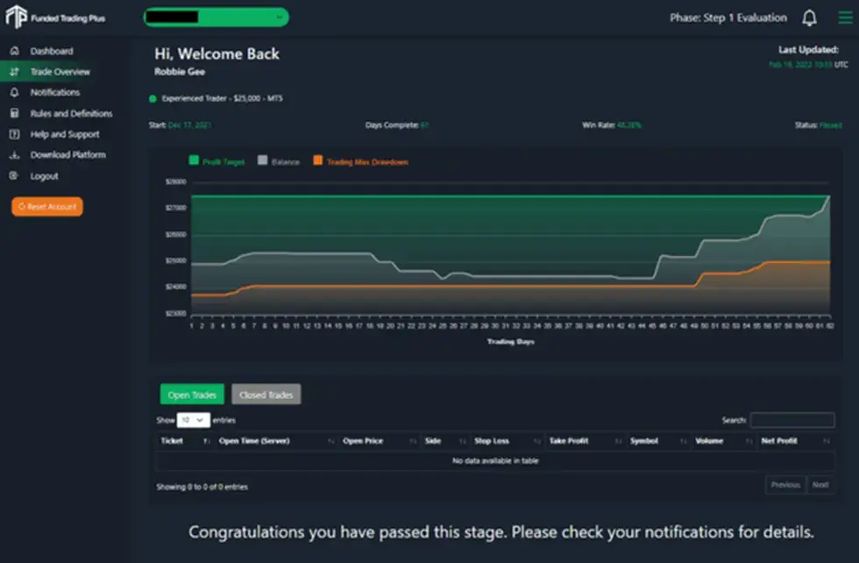
Task: Open Rules and Definitions page
Action: (71, 113)
